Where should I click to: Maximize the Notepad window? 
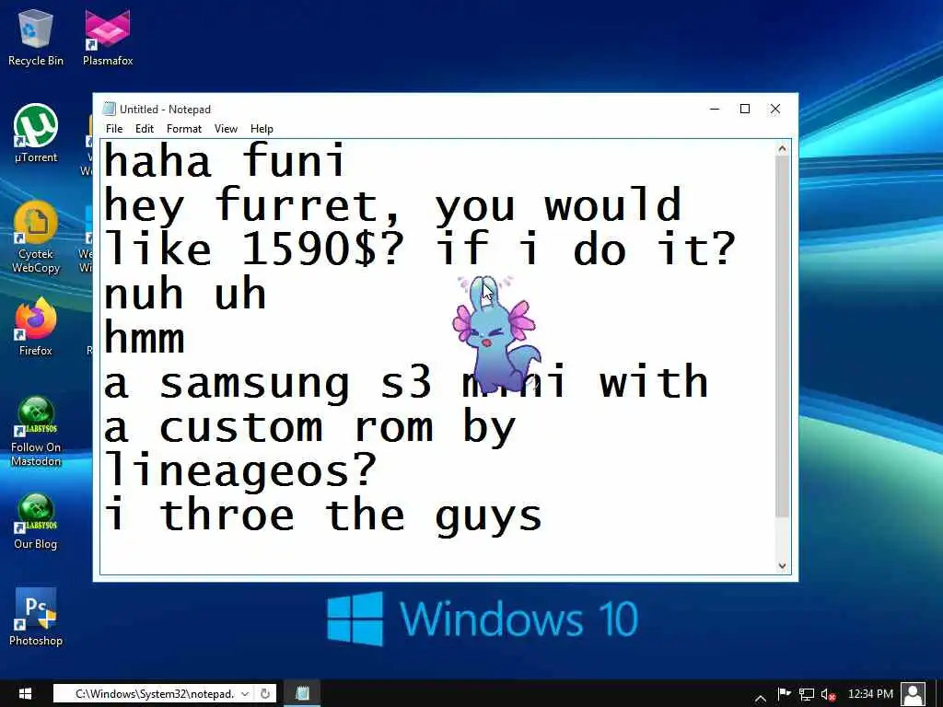(x=744, y=109)
